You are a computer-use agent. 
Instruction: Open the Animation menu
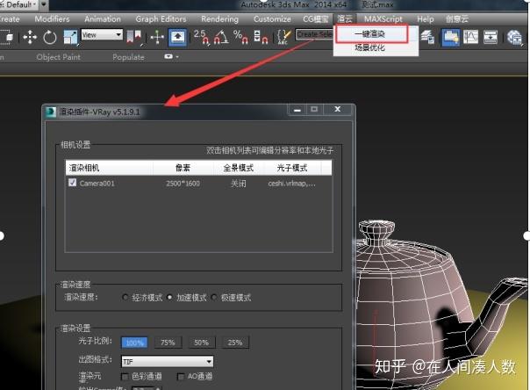tap(103, 19)
